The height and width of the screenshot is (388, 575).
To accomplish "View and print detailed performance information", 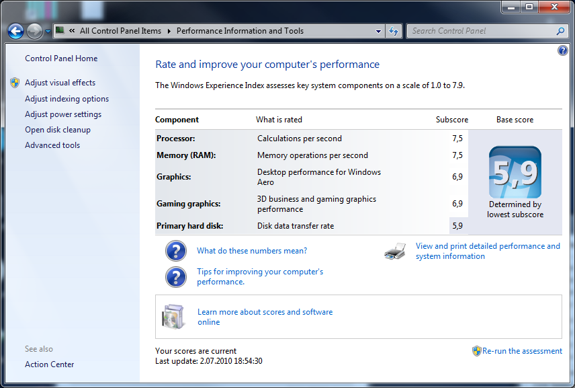I will coord(488,251).
